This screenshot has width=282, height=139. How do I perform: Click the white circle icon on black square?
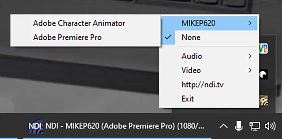264,74
